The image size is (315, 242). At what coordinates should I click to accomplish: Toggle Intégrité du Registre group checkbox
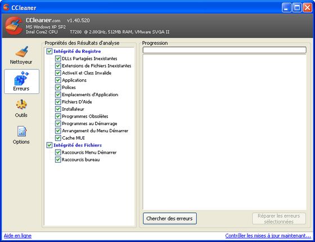49,51
